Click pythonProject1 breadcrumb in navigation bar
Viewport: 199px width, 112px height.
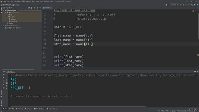6,5
